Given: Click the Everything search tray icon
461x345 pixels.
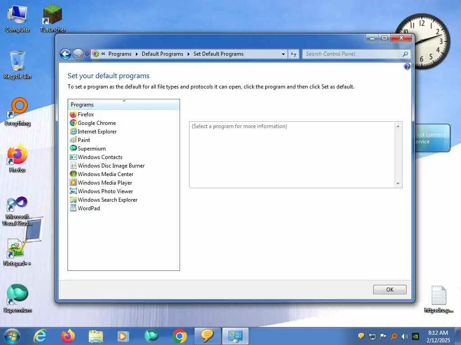Looking at the screenshot, I should pos(394,336).
